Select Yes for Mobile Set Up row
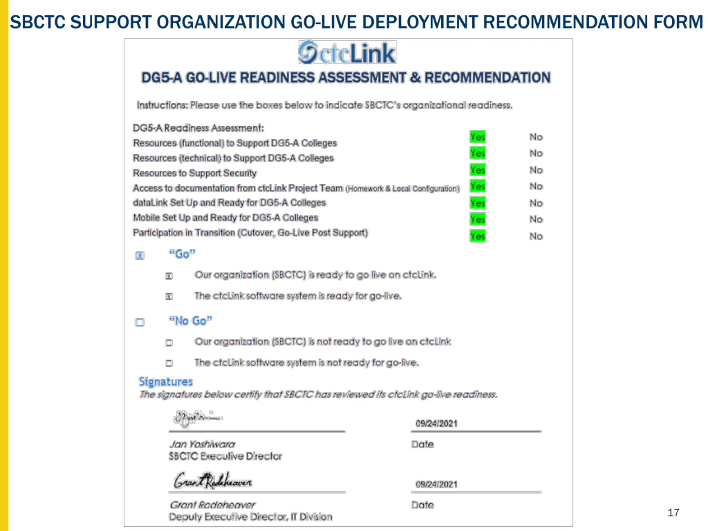The image size is (708, 531). [478, 219]
